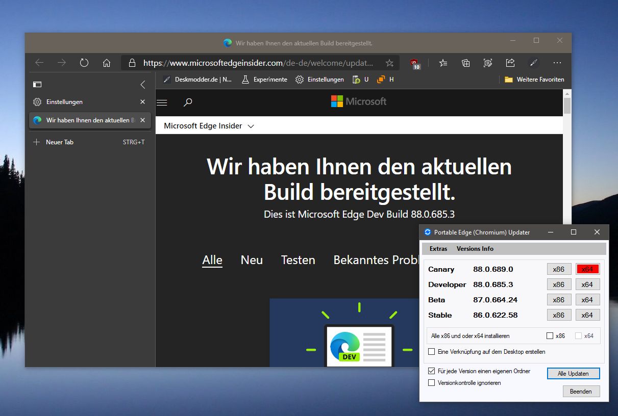Go to the home page icon

point(107,63)
